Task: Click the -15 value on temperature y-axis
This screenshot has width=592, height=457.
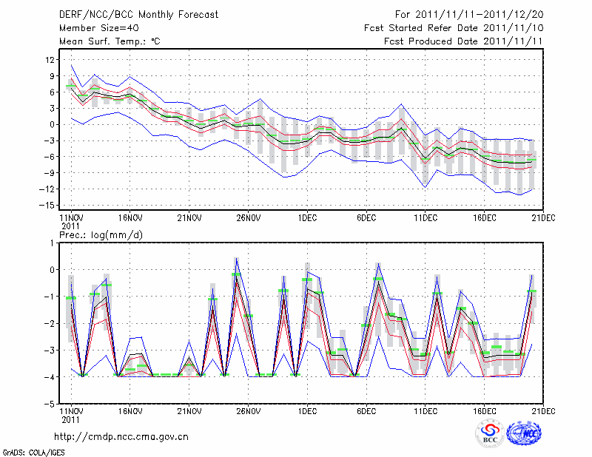Action: coord(47,205)
